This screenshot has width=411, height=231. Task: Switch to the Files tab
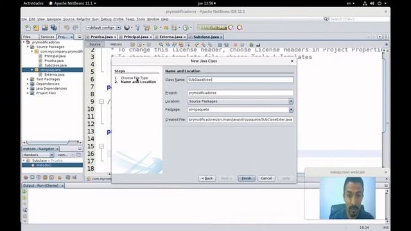[x=27, y=37]
